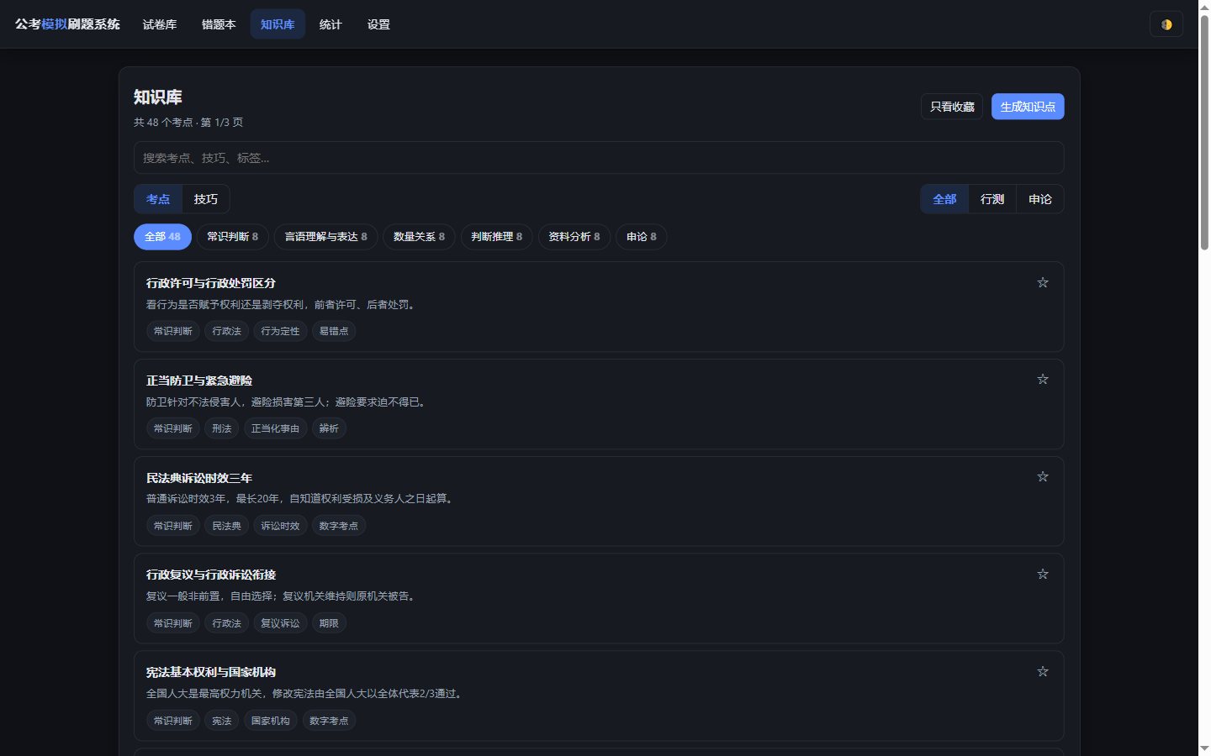Viewport: 1211px width, 756px height.
Task: Click the 期限 tag
Action: click(x=329, y=623)
